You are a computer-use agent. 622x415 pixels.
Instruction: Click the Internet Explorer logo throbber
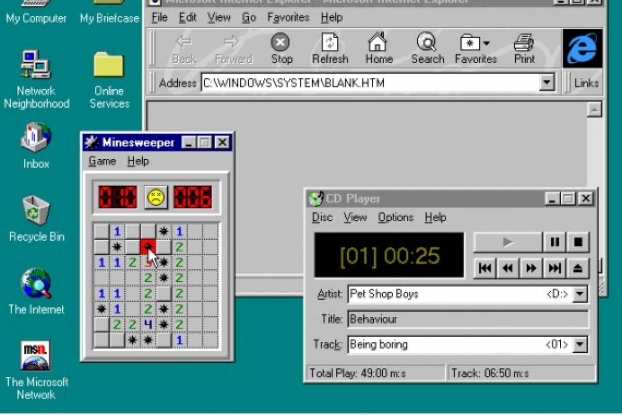pos(583,48)
